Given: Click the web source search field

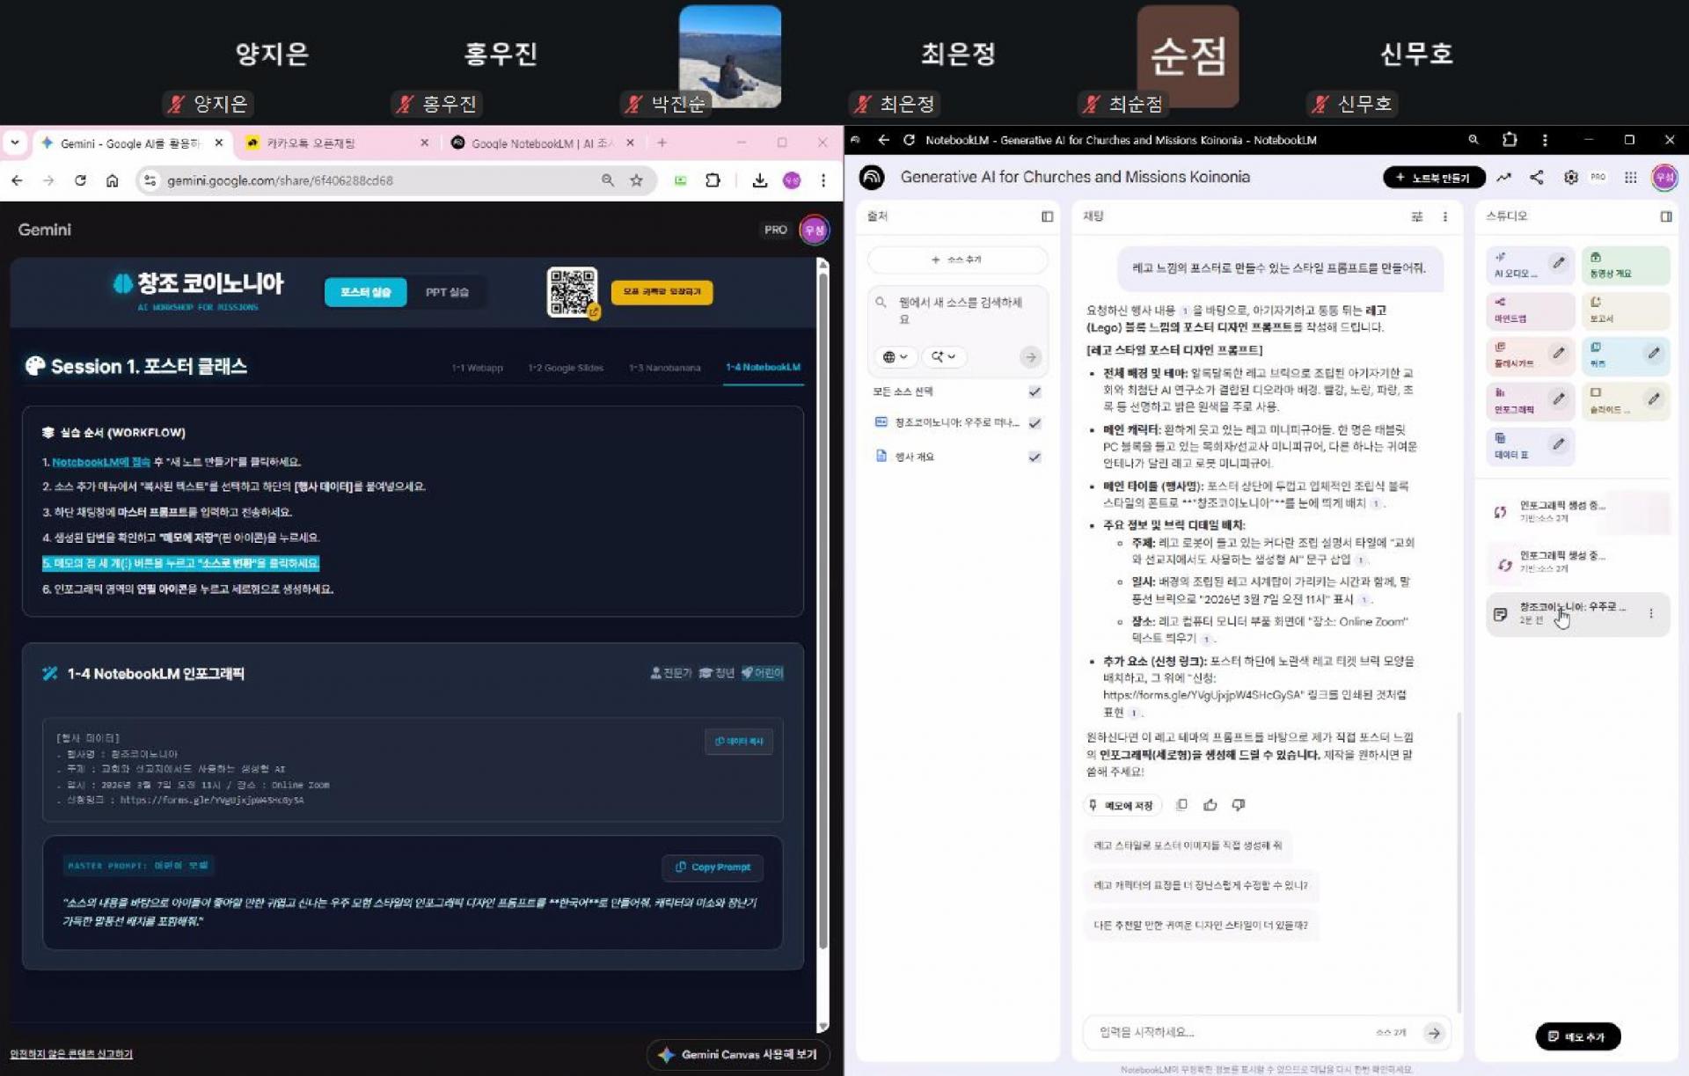Looking at the screenshot, I should click(x=960, y=311).
